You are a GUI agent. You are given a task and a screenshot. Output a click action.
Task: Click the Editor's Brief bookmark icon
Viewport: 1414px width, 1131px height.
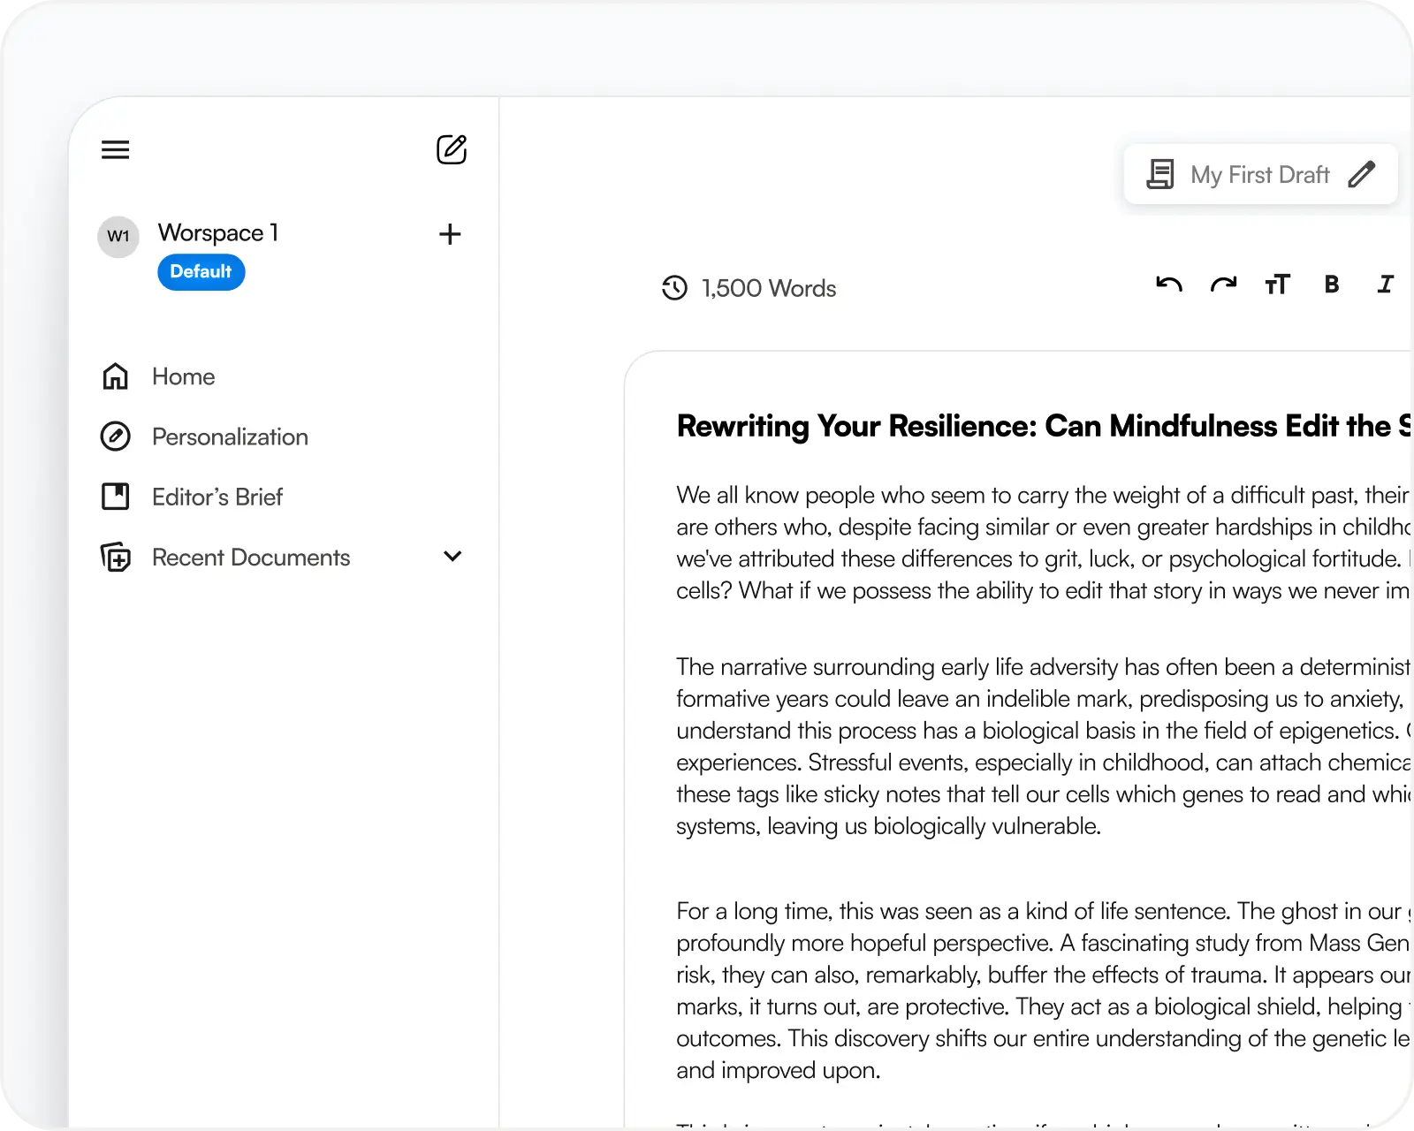point(116,497)
